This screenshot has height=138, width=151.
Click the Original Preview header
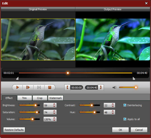(x=38, y=9)
